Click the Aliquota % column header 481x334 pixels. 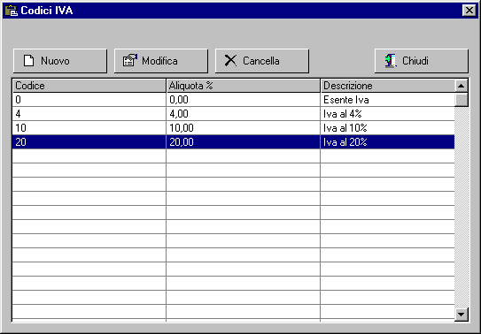pos(244,86)
